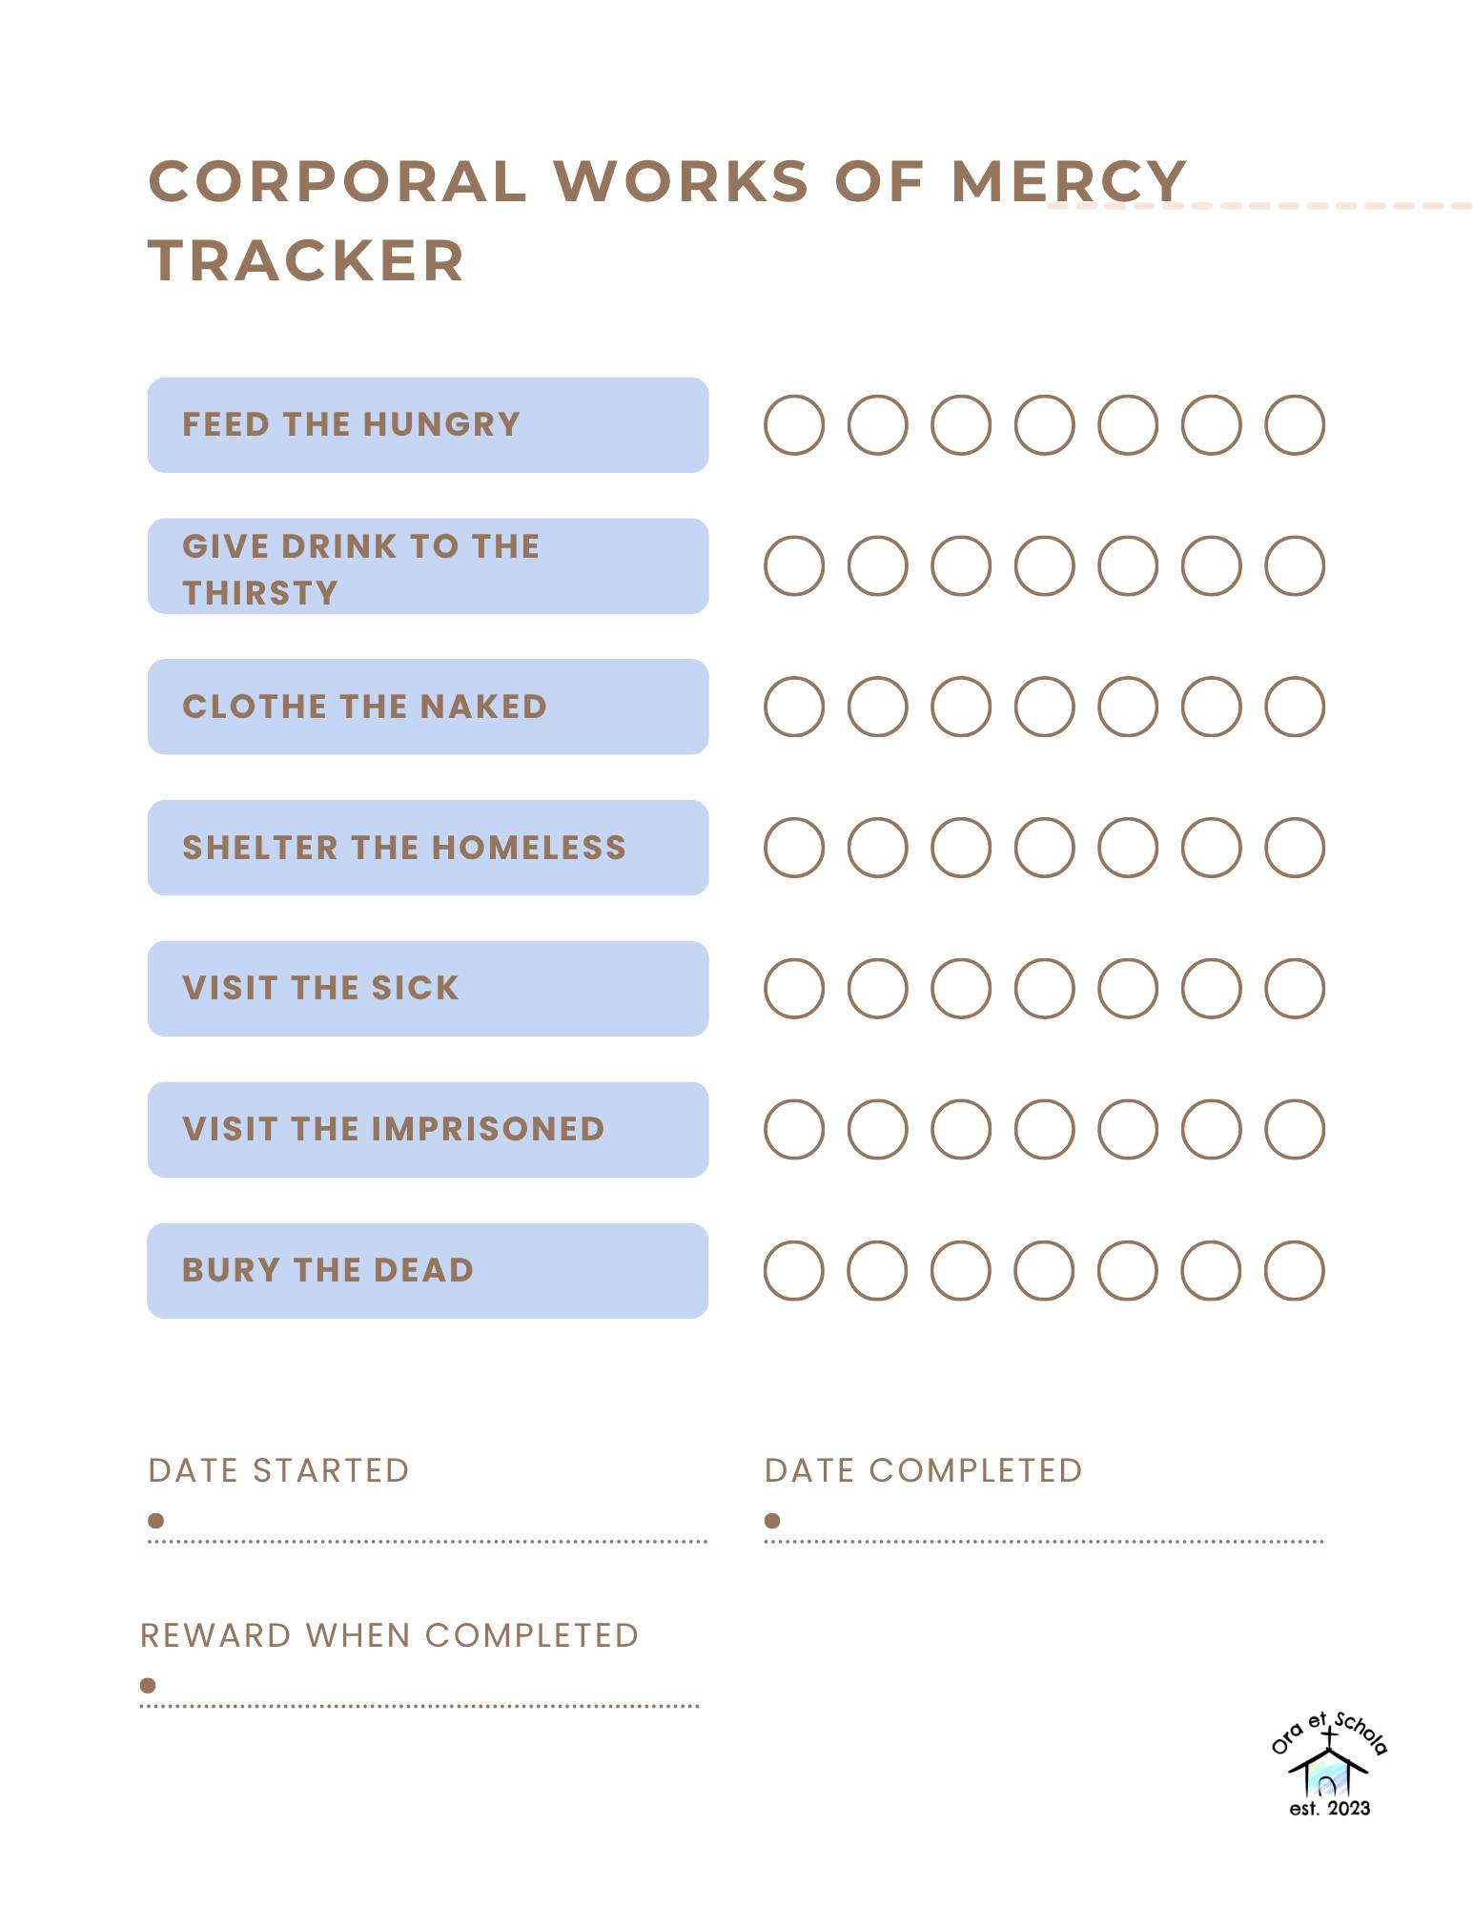The image size is (1473, 1907).
Task: Click the Visit the Sick label box
Action: click(x=428, y=988)
